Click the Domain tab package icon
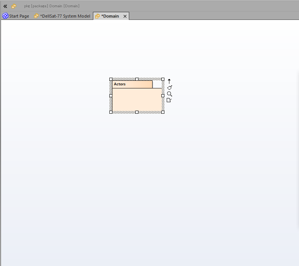Screen dimensions: 299x266 tap(97, 16)
